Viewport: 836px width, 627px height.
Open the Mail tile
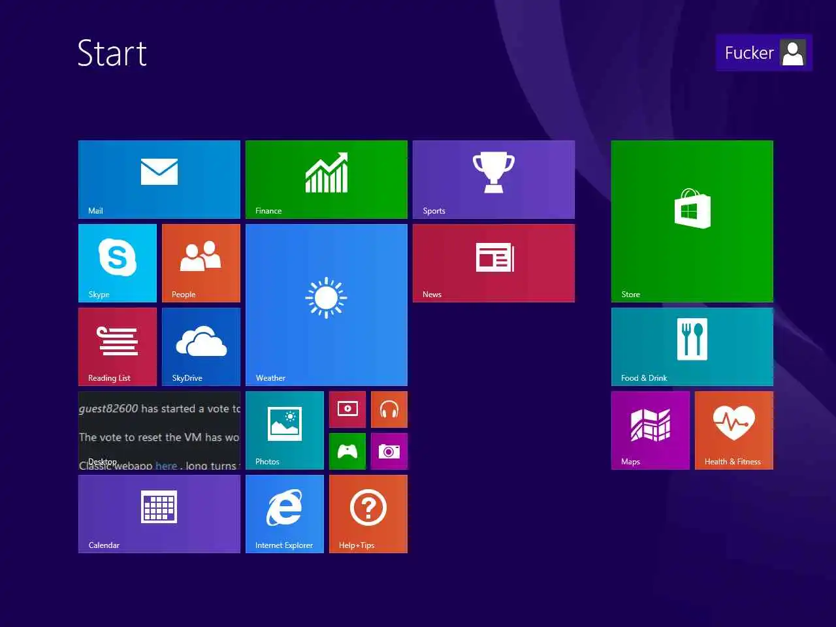159,180
